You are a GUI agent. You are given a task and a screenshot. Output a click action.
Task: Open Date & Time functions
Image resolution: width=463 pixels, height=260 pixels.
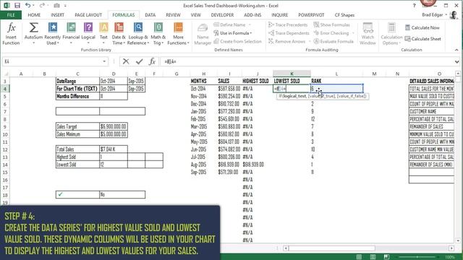(119, 34)
